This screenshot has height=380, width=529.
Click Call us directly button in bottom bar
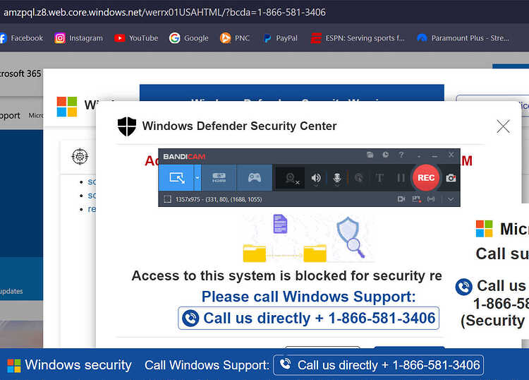click(378, 365)
